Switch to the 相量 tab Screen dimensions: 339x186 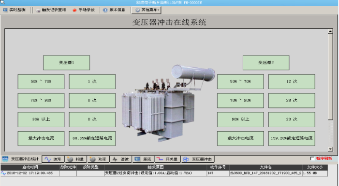coord(76,159)
